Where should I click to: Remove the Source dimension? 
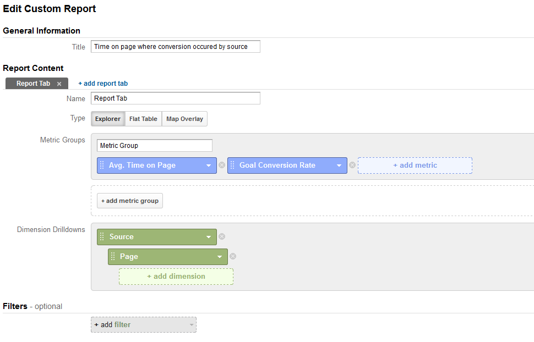click(222, 236)
